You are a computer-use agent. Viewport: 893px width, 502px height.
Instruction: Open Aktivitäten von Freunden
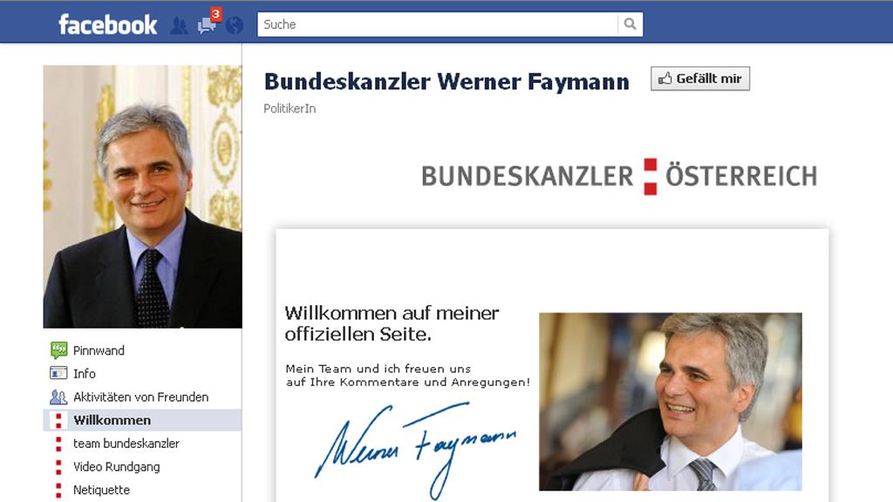point(142,397)
